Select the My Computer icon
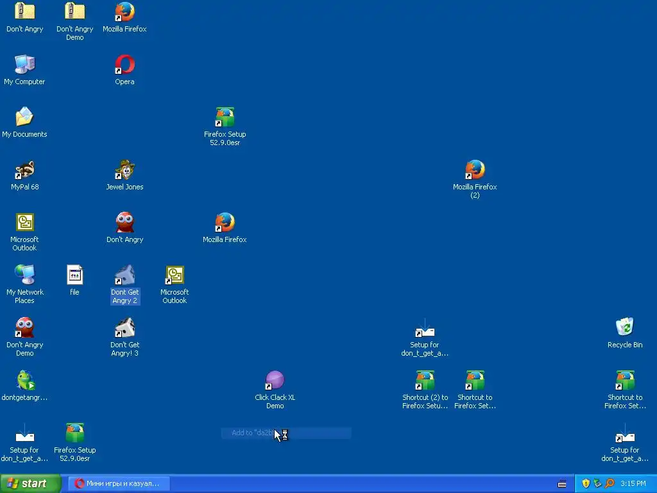657x493 pixels. pyautogui.click(x=25, y=65)
